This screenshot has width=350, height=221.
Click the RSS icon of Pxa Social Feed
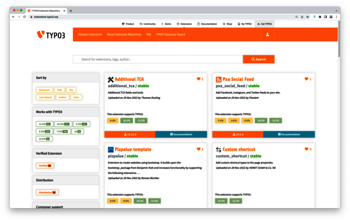[218, 80]
